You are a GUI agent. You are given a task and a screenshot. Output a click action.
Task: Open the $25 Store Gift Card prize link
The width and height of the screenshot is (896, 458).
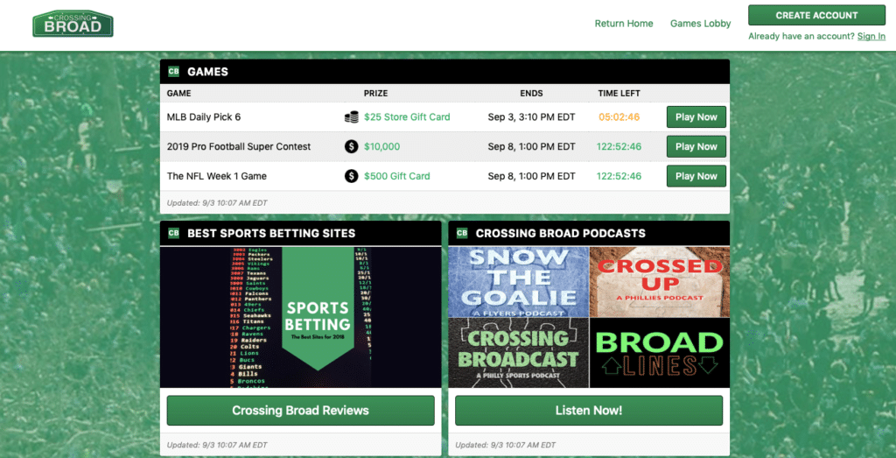click(407, 117)
